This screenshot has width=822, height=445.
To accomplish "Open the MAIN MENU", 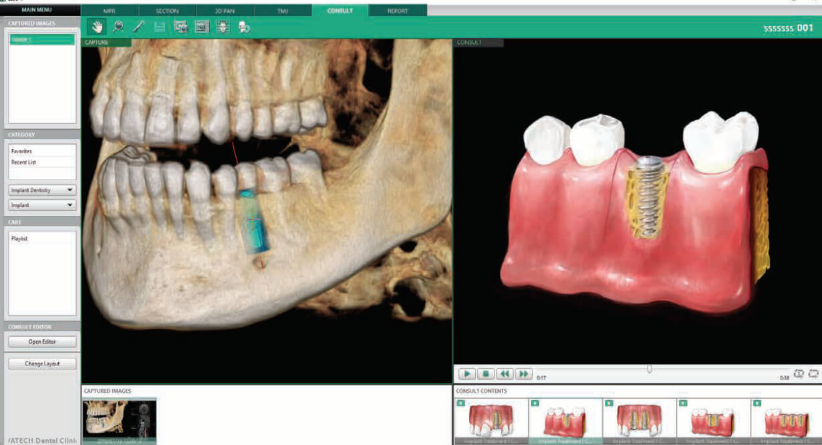I will pos(40,10).
